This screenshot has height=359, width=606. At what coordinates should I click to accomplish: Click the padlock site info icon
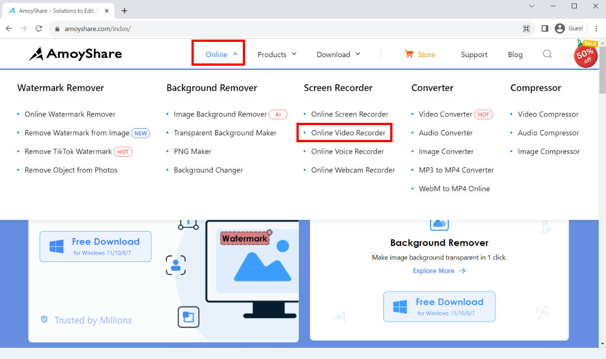(x=57, y=29)
